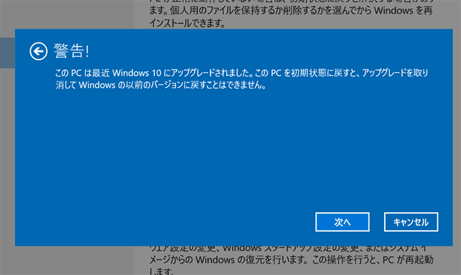Dismiss the warning with キャンセル
Screen dimensions: 461x275
click(x=411, y=222)
